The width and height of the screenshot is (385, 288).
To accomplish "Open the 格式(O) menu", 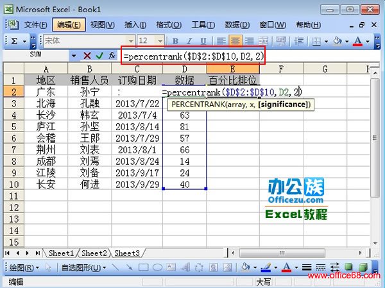I will 169,25.
